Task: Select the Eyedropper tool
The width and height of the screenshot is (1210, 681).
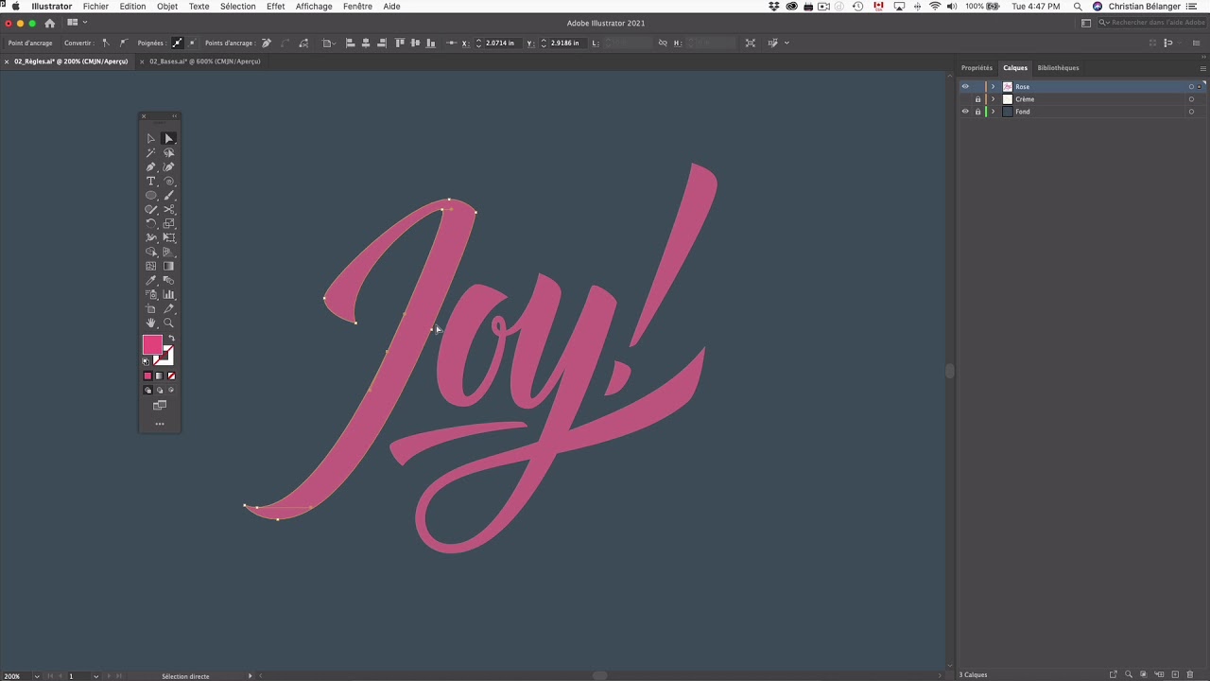Action: [x=150, y=280]
